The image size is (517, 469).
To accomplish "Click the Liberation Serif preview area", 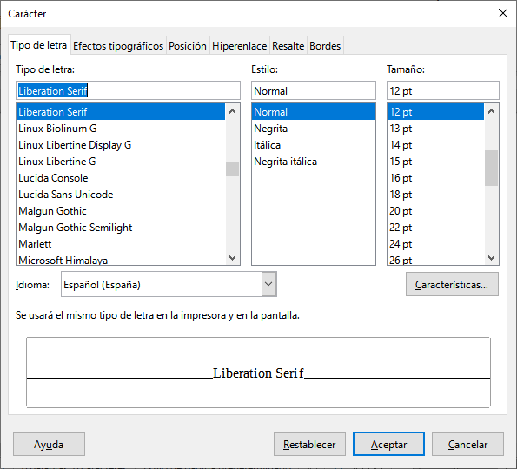I will pos(258,373).
